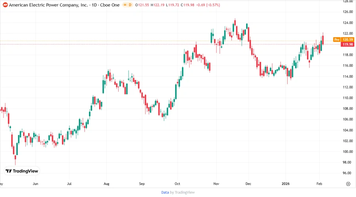Follow the blue Data link below chart

point(165,192)
